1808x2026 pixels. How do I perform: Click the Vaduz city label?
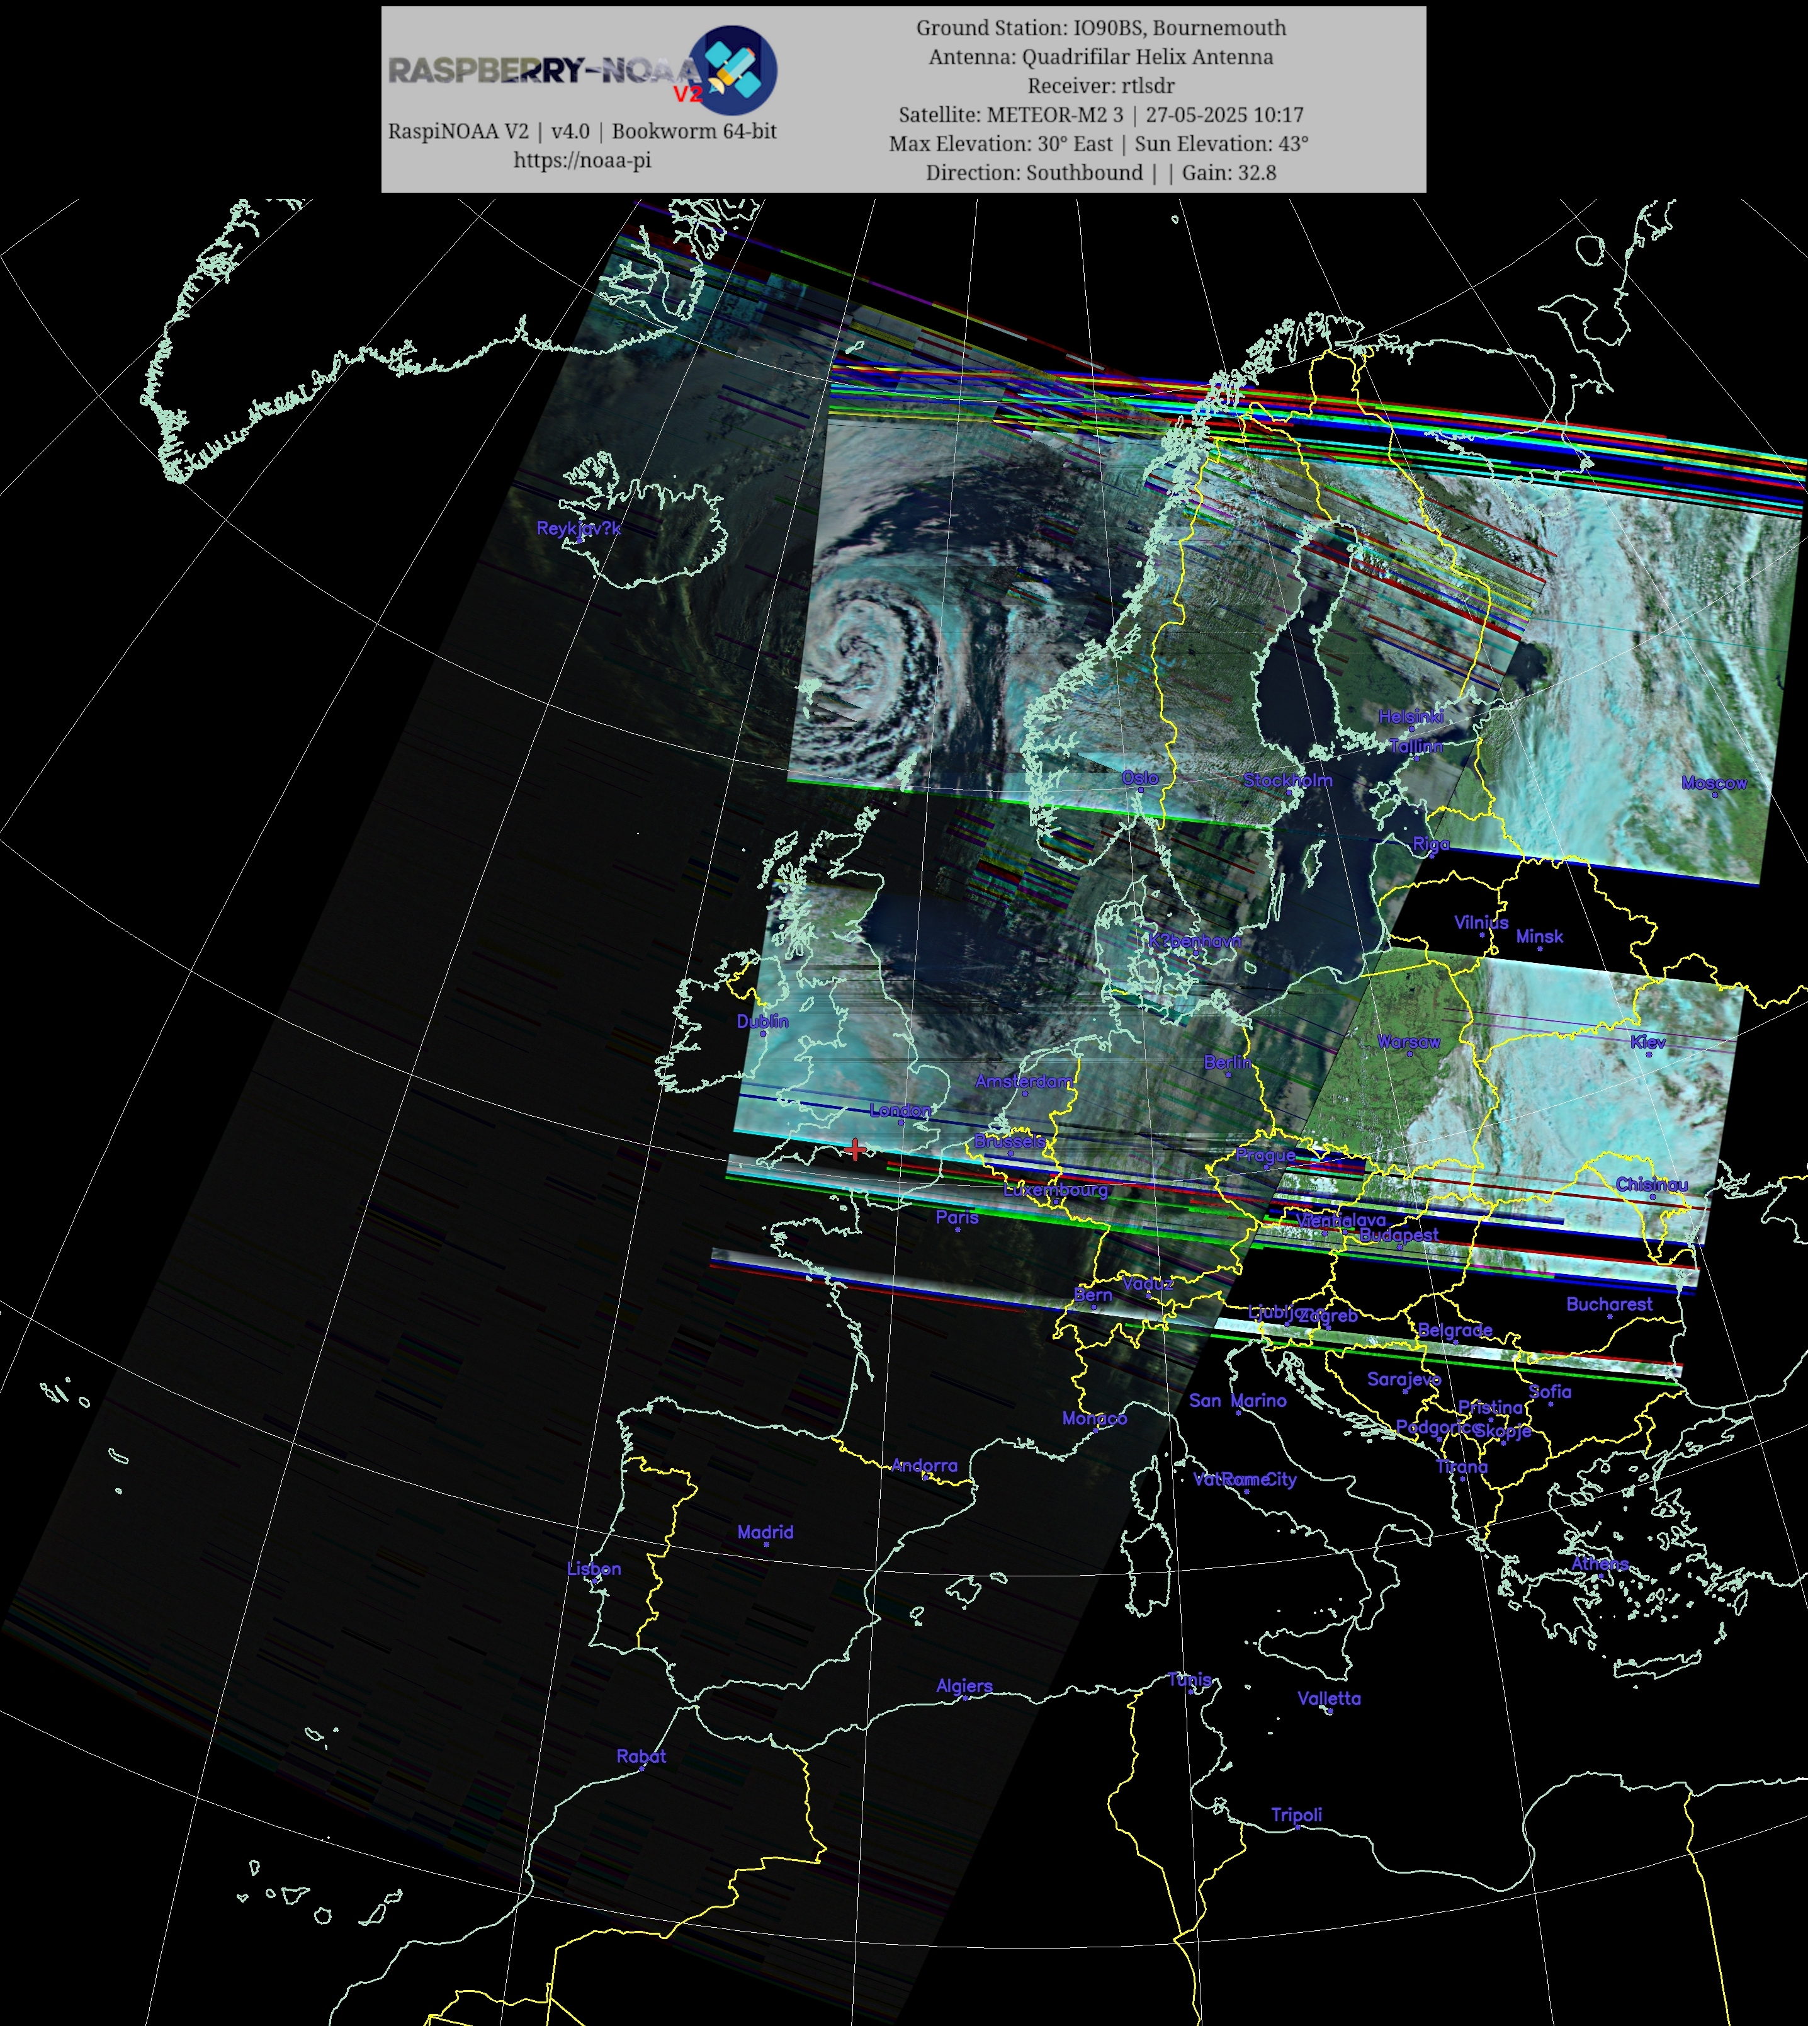point(1148,1283)
